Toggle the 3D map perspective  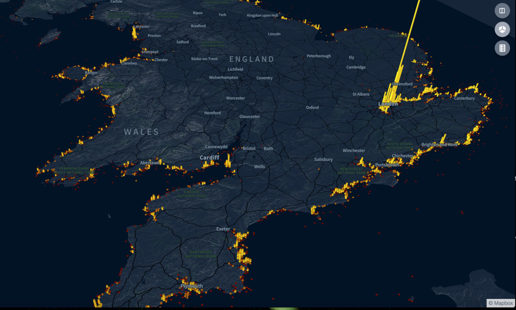pyautogui.click(x=502, y=29)
